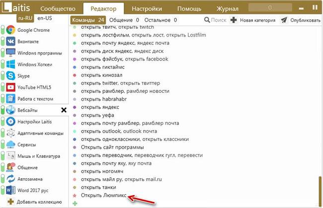This screenshot has height=208, width=323.
Task: Remove Вебсайты collection with the X icon
Action: tap(64, 110)
